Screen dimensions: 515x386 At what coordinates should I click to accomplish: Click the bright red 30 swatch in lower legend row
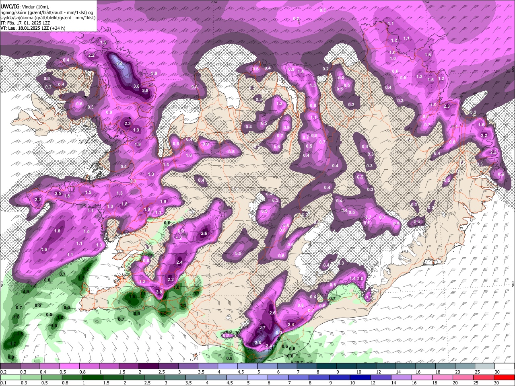(505, 377)
